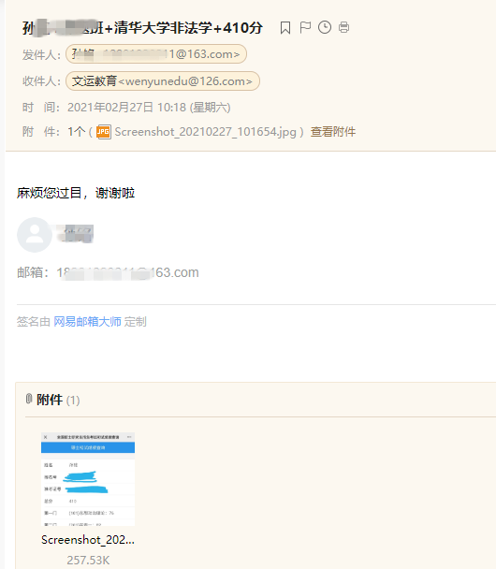Click the bookmark icon beside the subject
This screenshot has height=569, width=496.
pyautogui.click(x=285, y=27)
